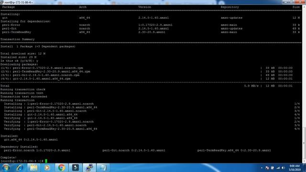Click 'Dependency Installed:' heading line
Screen dimensions: 306x172
19,147
